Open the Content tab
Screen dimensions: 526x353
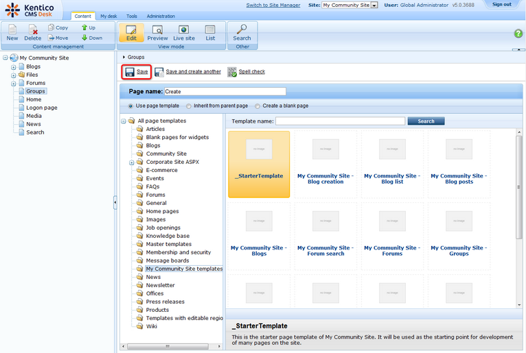click(x=83, y=16)
